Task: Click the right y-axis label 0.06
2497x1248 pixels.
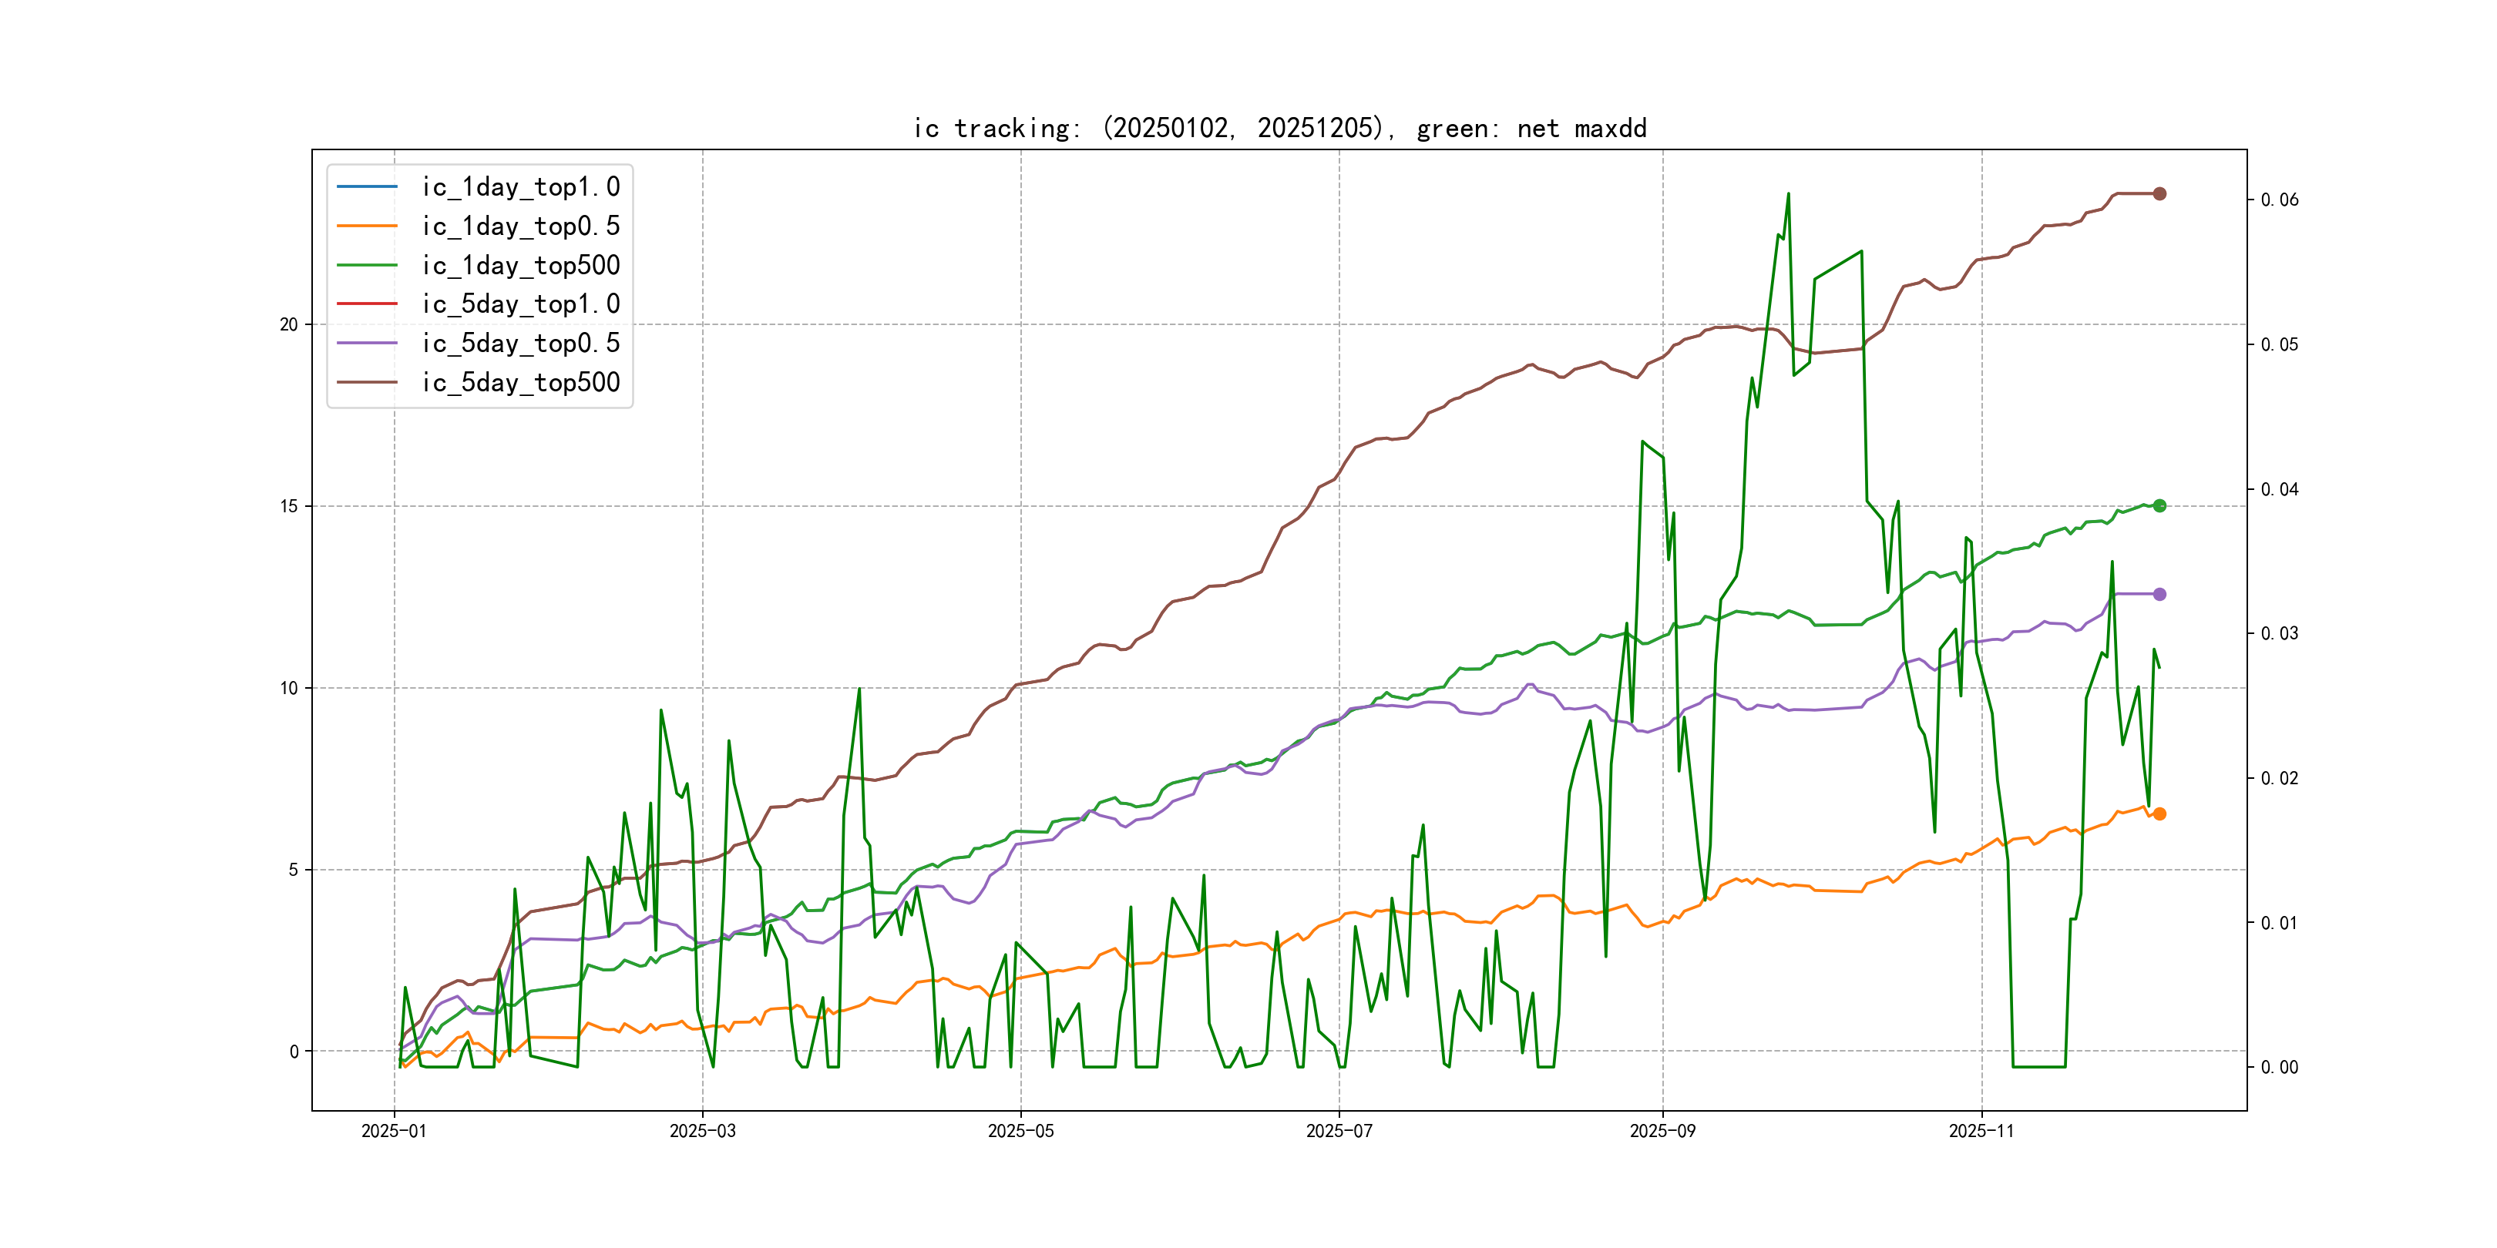Action: 2279,200
